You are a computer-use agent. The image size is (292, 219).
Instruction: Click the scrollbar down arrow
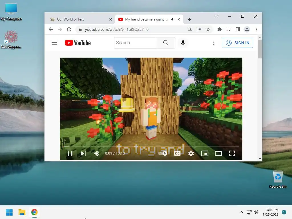pos(260,159)
